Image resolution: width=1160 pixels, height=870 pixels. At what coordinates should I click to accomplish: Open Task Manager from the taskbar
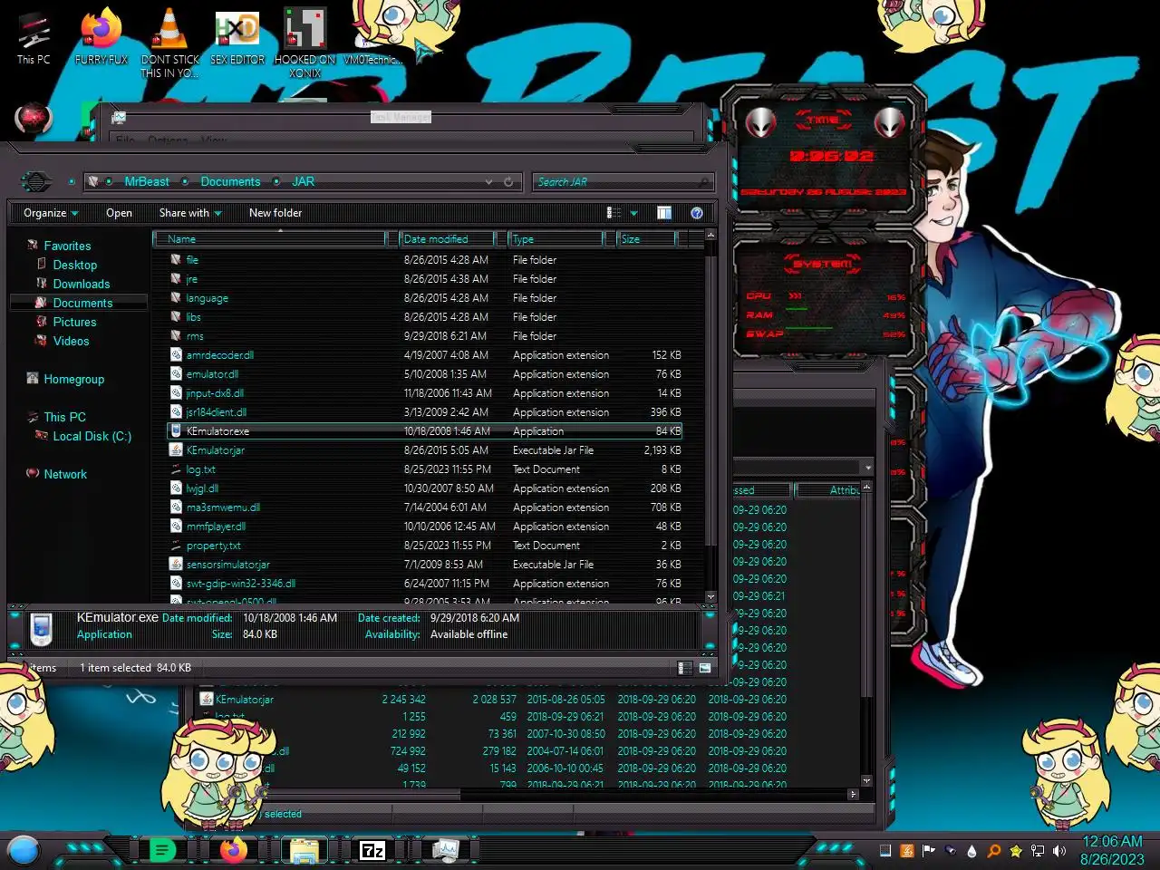pos(444,850)
